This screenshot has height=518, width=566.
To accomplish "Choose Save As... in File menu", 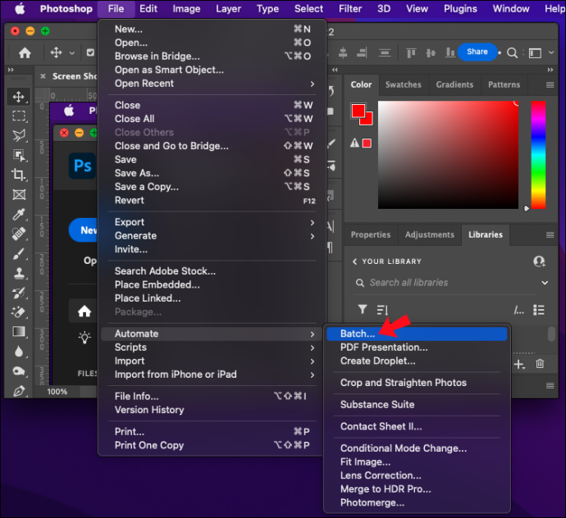I will tap(212, 173).
